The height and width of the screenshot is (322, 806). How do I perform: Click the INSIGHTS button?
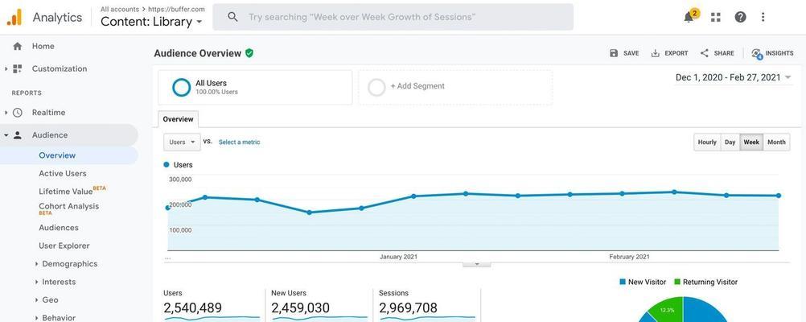click(772, 53)
